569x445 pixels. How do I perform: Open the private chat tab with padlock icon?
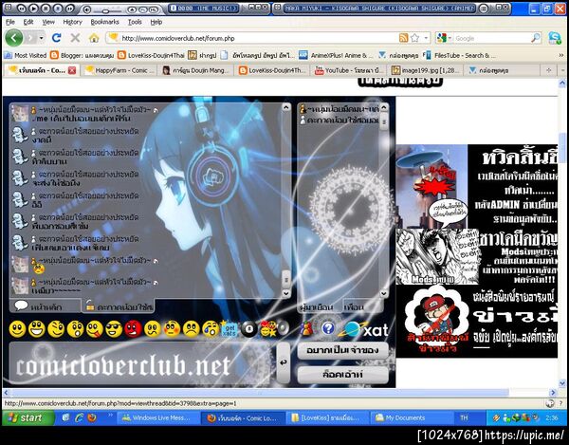pos(119,306)
